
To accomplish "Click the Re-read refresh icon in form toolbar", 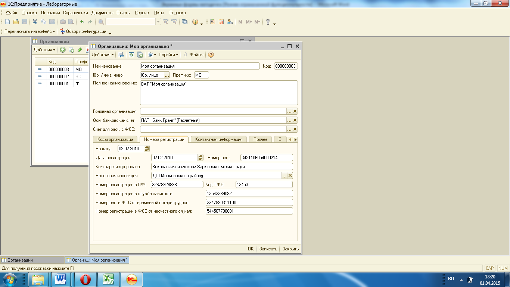I will 131,55.
